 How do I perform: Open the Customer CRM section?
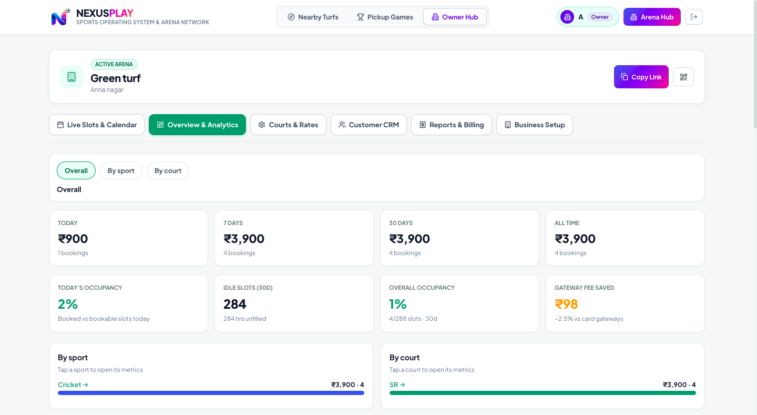tap(369, 125)
